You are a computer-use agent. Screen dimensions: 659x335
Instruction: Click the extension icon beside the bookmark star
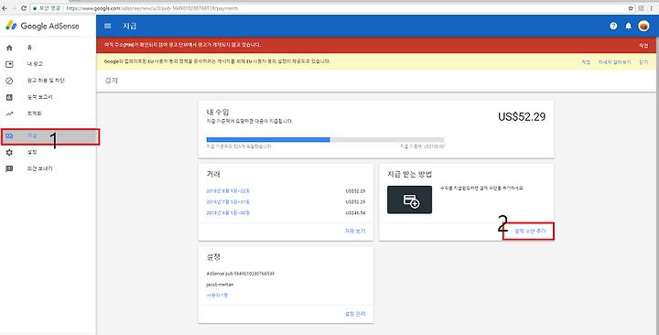(x=642, y=8)
